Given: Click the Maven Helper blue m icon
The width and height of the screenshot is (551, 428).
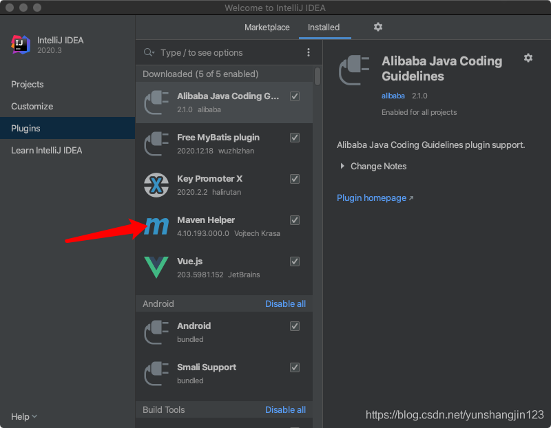Looking at the screenshot, I should [157, 226].
